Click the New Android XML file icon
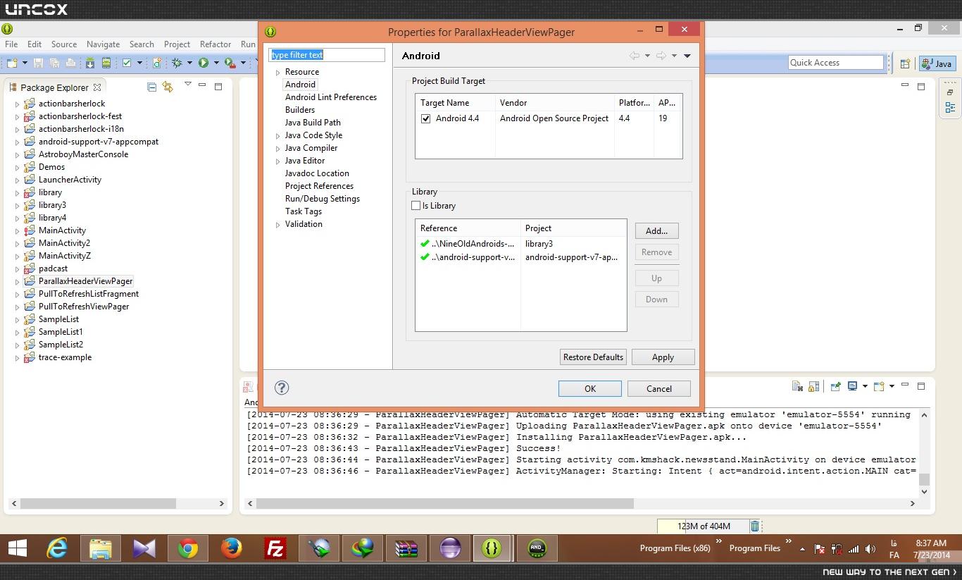 [157, 63]
